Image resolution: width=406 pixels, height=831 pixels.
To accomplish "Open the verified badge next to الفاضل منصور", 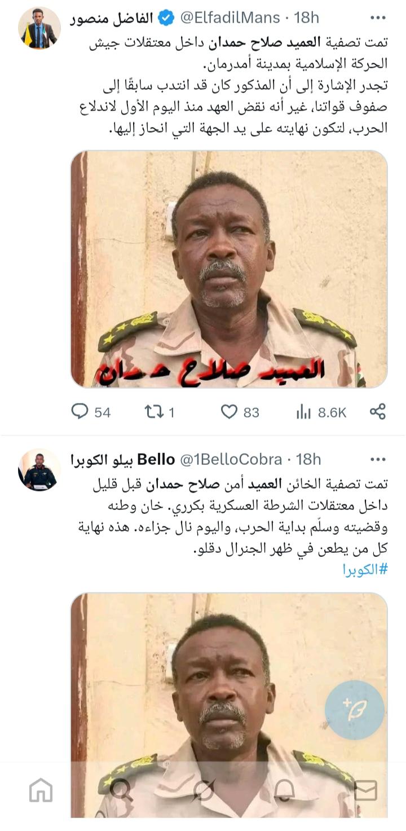I will coord(166,18).
